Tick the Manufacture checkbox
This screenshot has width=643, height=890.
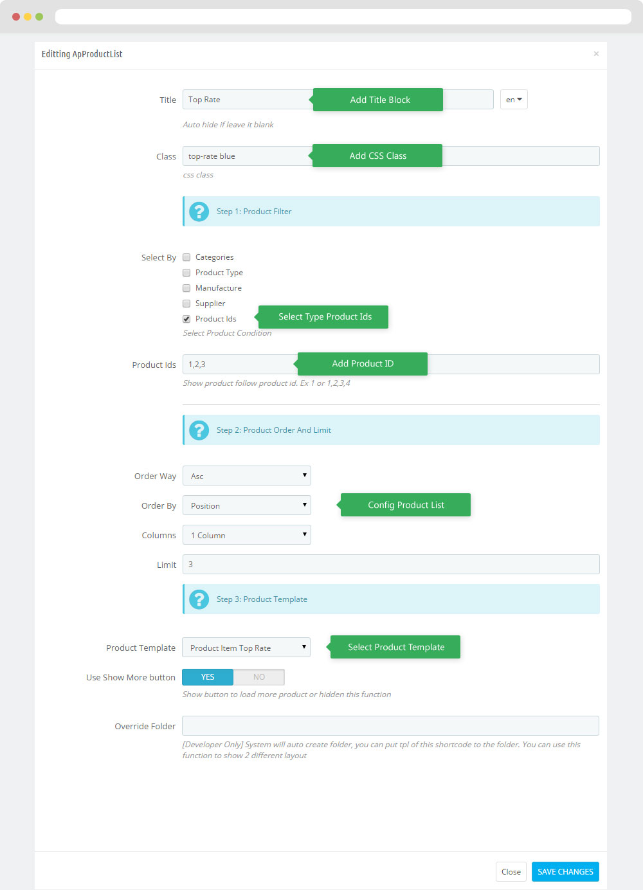point(186,288)
